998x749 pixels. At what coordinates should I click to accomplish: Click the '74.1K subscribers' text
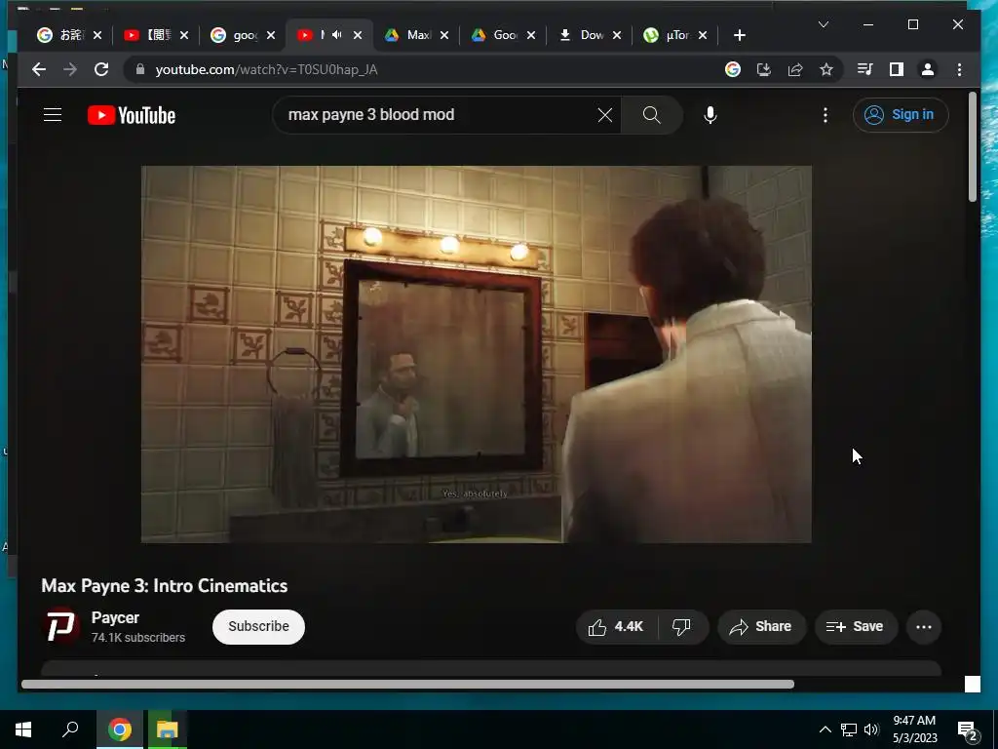pyautogui.click(x=138, y=638)
